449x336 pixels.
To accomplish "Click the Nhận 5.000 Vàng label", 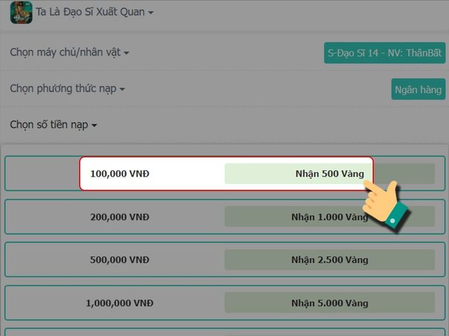I will [330, 303].
